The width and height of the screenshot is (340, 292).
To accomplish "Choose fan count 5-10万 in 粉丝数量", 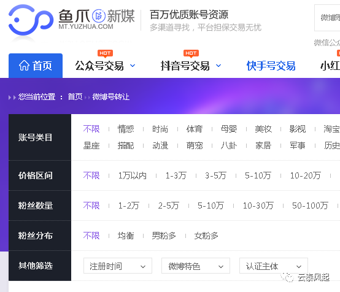I will tap(211, 206).
